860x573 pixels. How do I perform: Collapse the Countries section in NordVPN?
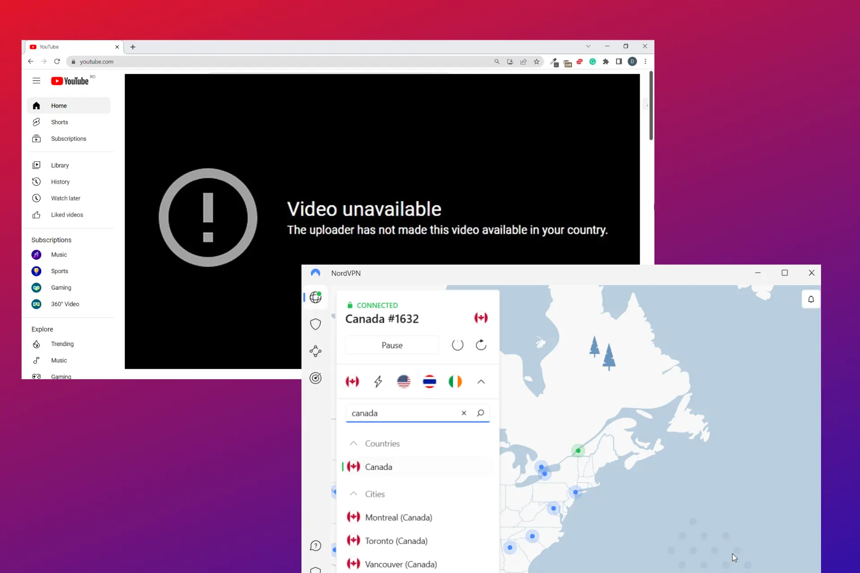tap(354, 443)
